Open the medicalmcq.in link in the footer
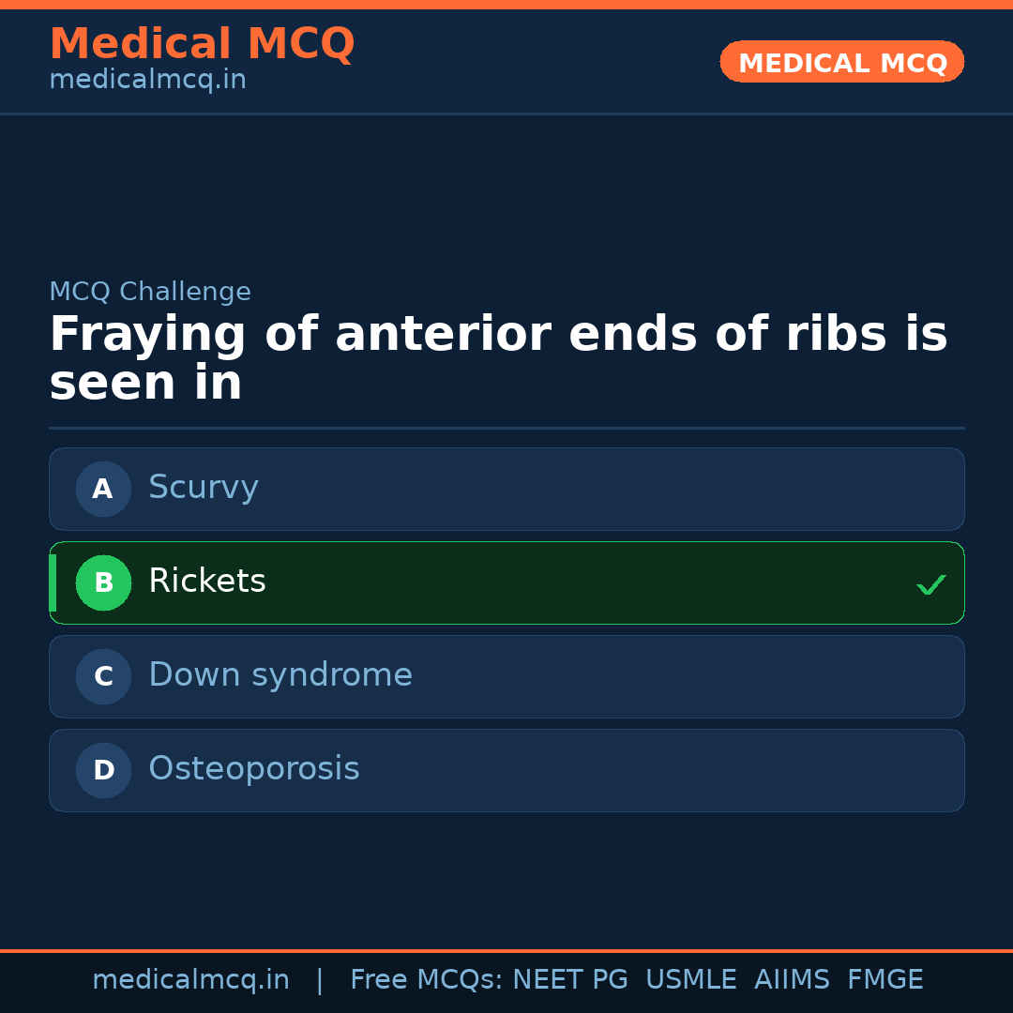1013x1013 pixels. point(190,980)
